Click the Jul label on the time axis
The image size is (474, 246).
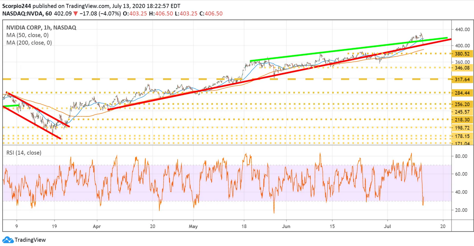[x=388, y=225]
